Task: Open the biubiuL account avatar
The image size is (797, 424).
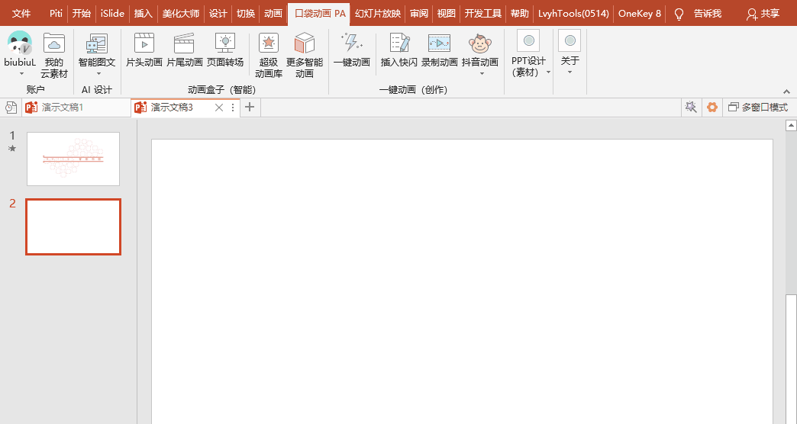Action: [20, 43]
